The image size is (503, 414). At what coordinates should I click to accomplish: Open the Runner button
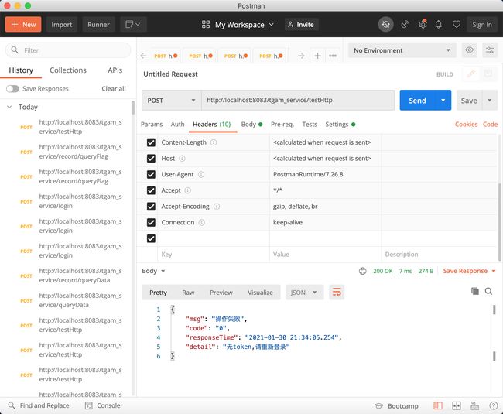click(x=98, y=24)
